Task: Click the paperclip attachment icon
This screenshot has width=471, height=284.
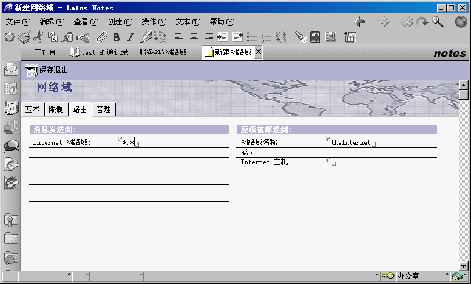Action: click(x=101, y=37)
